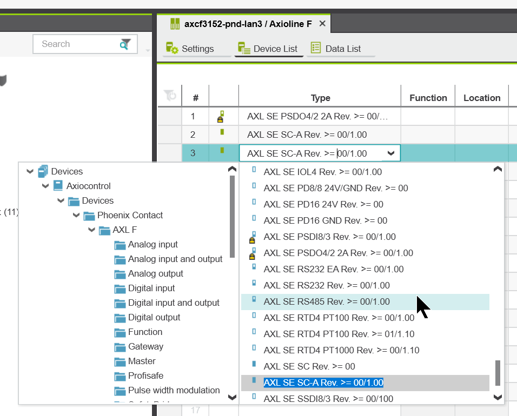This screenshot has width=517, height=416.
Task: Click the module icon in row 2
Action: [222, 132]
